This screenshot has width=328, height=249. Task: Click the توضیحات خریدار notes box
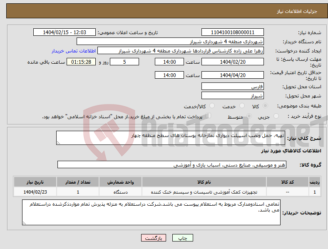click(x=151, y=212)
